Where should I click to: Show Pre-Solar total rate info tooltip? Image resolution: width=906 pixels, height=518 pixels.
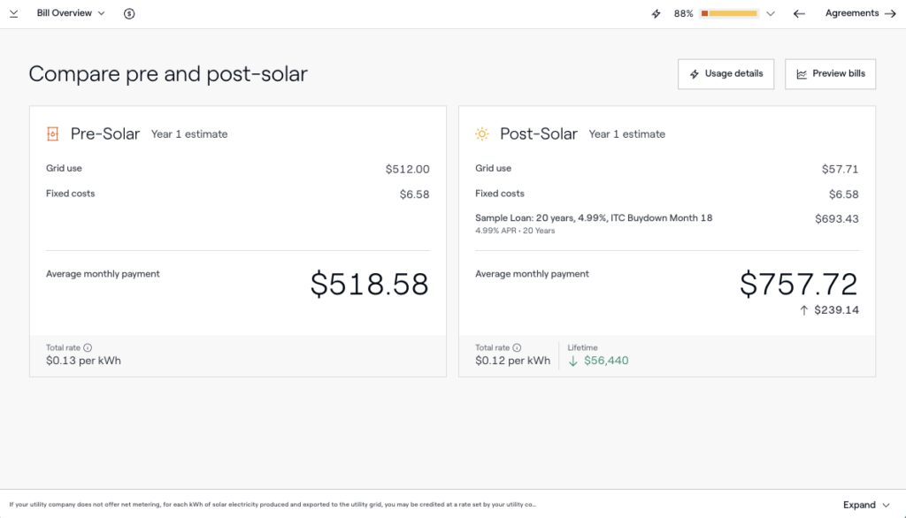coord(88,347)
